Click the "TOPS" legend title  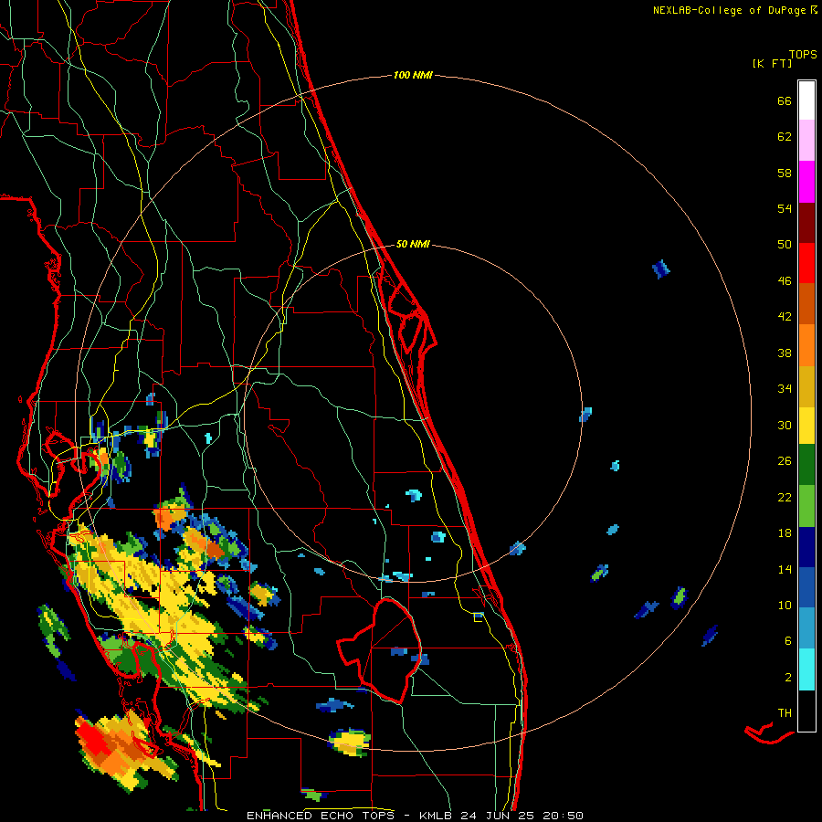point(803,55)
